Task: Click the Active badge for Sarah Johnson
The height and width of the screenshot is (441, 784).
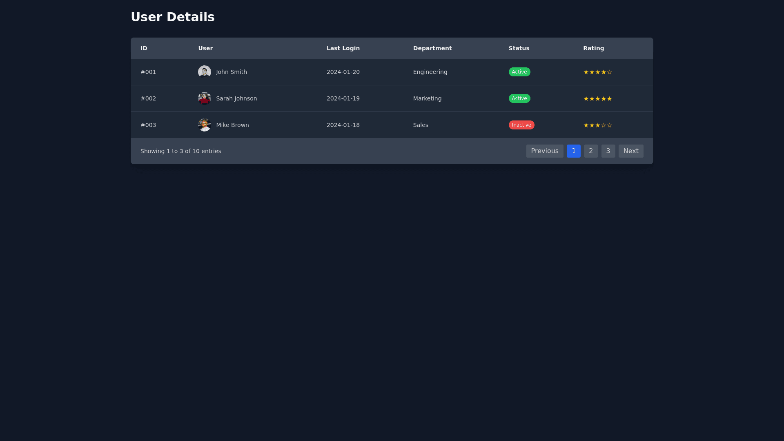Action: pyautogui.click(x=519, y=98)
